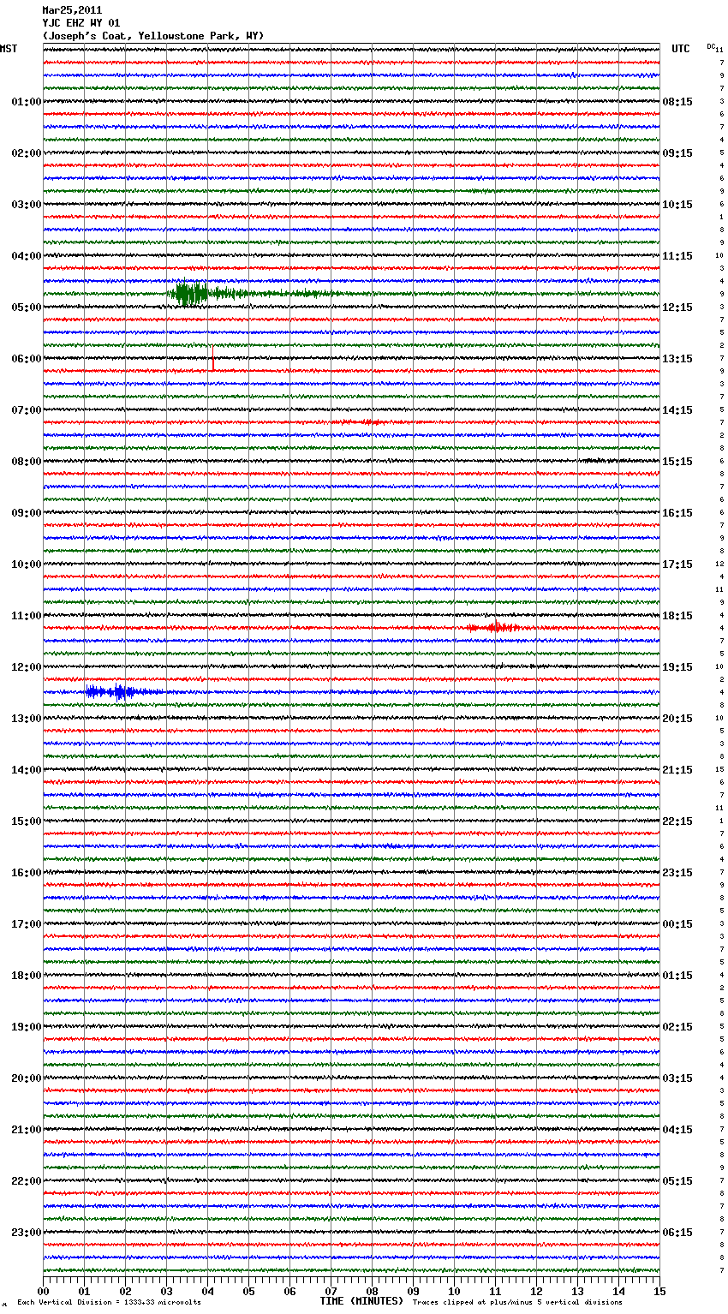Select the 06:00 MST time label
Viewport: 728px width, 1314px height.
[x=27, y=359]
